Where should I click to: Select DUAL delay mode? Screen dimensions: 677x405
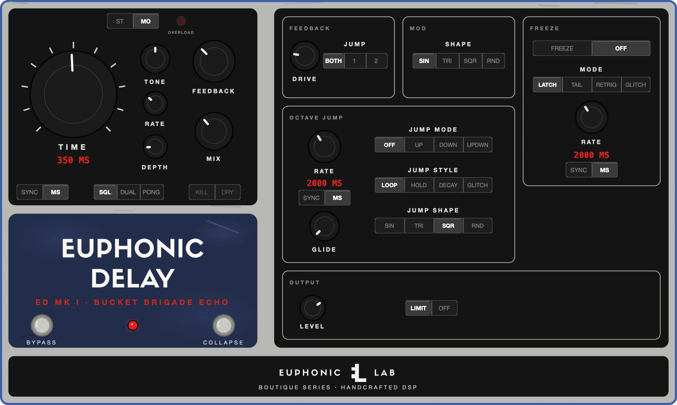coord(128,192)
